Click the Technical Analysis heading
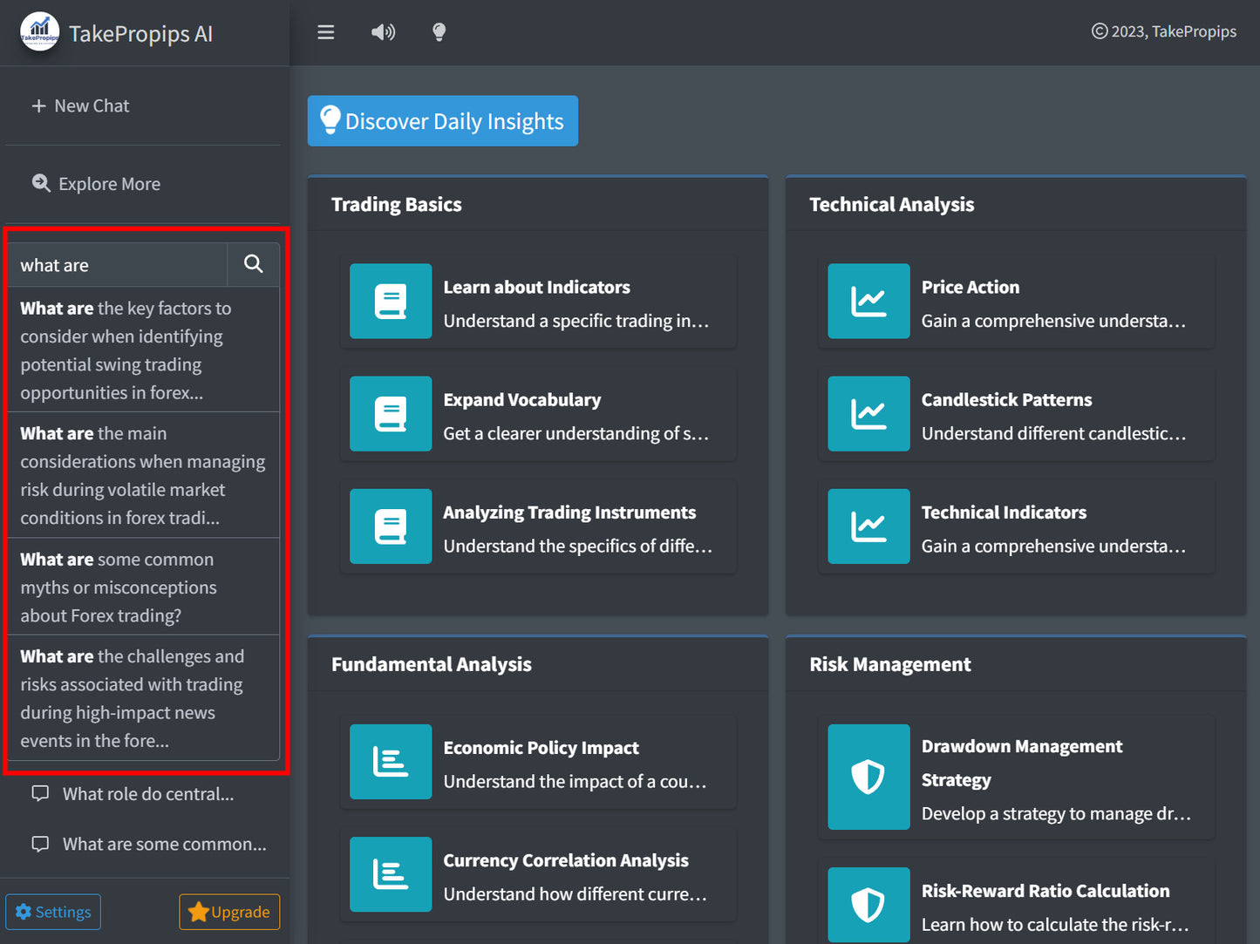The image size is (1260, 944). click(x=891, y=204)
